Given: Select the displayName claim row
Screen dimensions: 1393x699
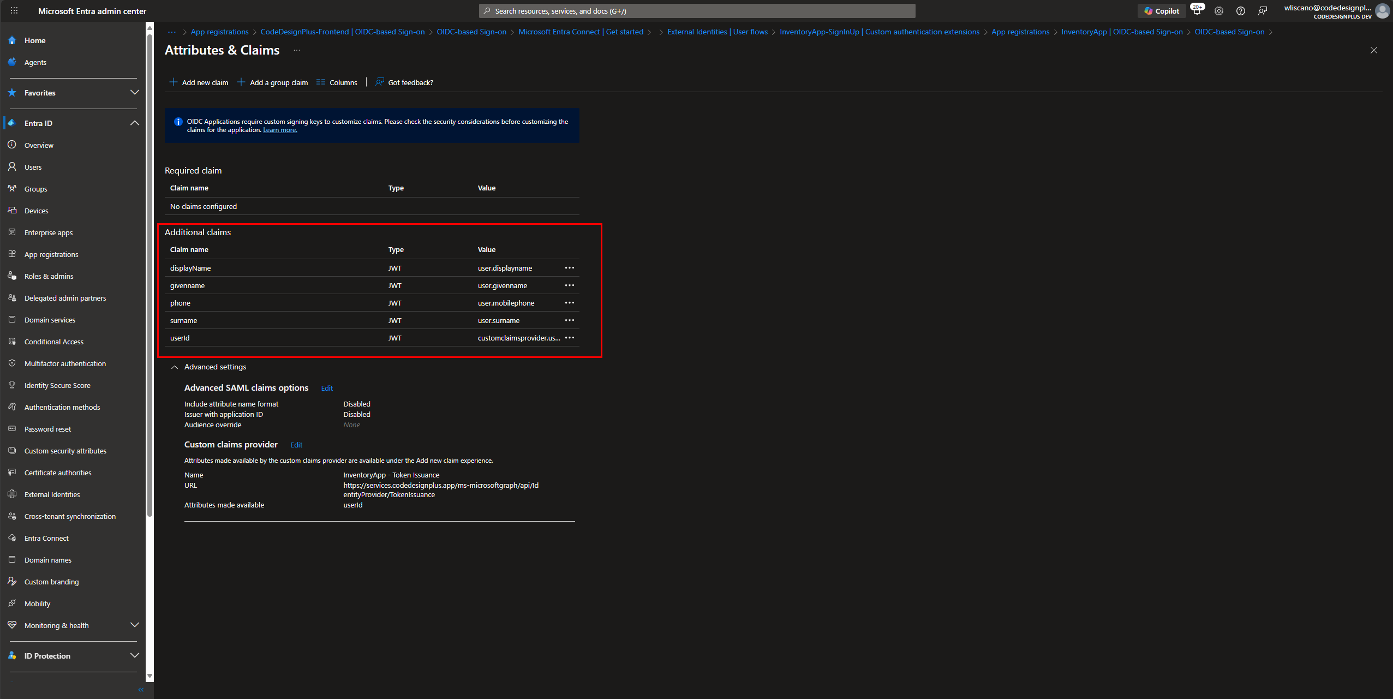Looking at the screenshot, I should [372, 268].
